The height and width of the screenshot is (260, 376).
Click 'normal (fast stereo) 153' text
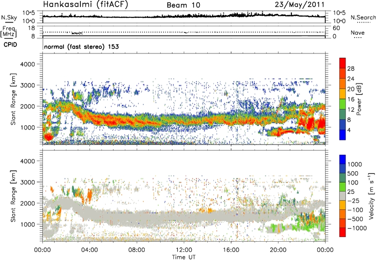tap(81, 47)
